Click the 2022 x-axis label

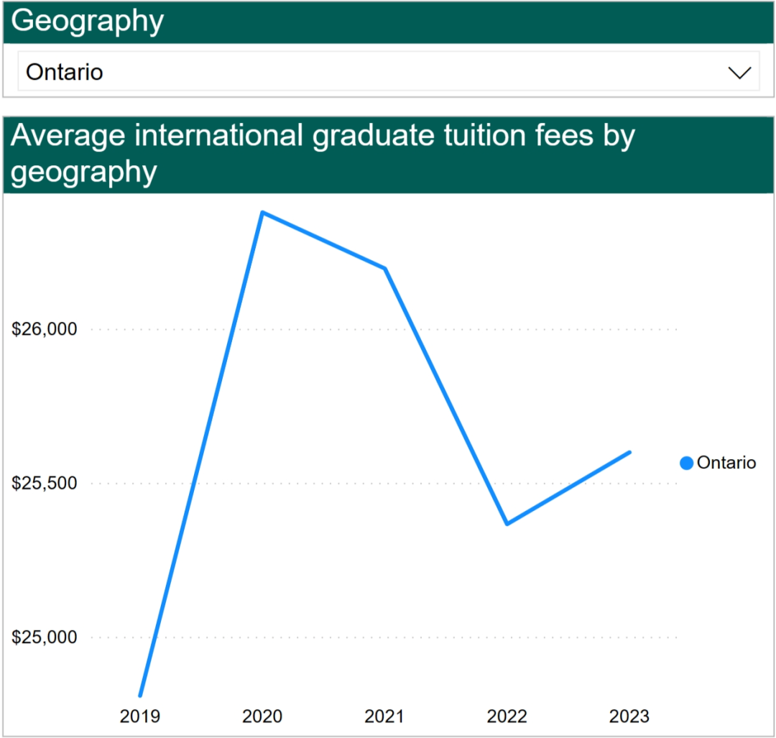click(507, 716)
